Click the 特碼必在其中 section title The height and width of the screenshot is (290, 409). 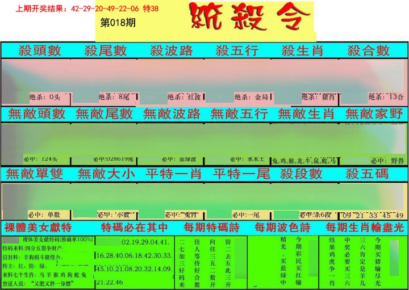pyautogui.click(x=134, y=228)
